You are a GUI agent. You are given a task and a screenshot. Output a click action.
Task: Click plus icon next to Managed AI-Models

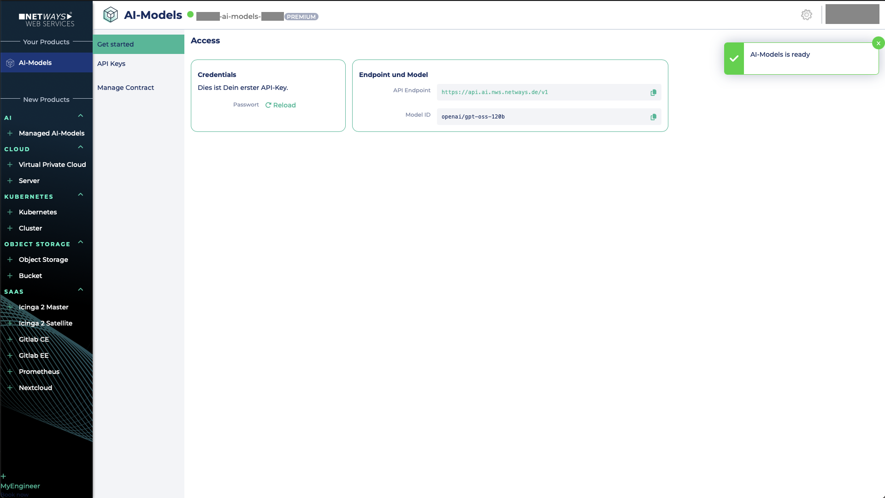[x=10, y=133]
